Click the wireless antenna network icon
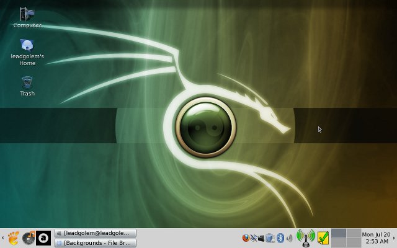Viewport: 397px width, 248px height. click(306, 237)
